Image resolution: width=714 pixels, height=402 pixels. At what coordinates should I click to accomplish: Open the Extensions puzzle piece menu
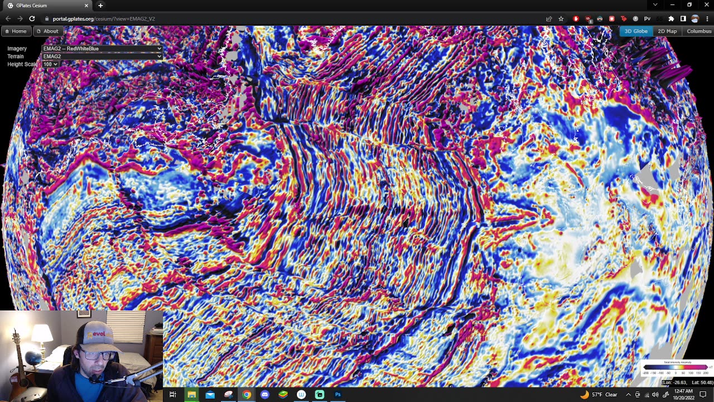pos(671,19)
